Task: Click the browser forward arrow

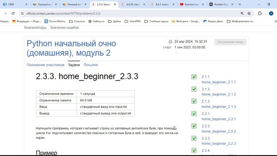Action: click(5, 13)
